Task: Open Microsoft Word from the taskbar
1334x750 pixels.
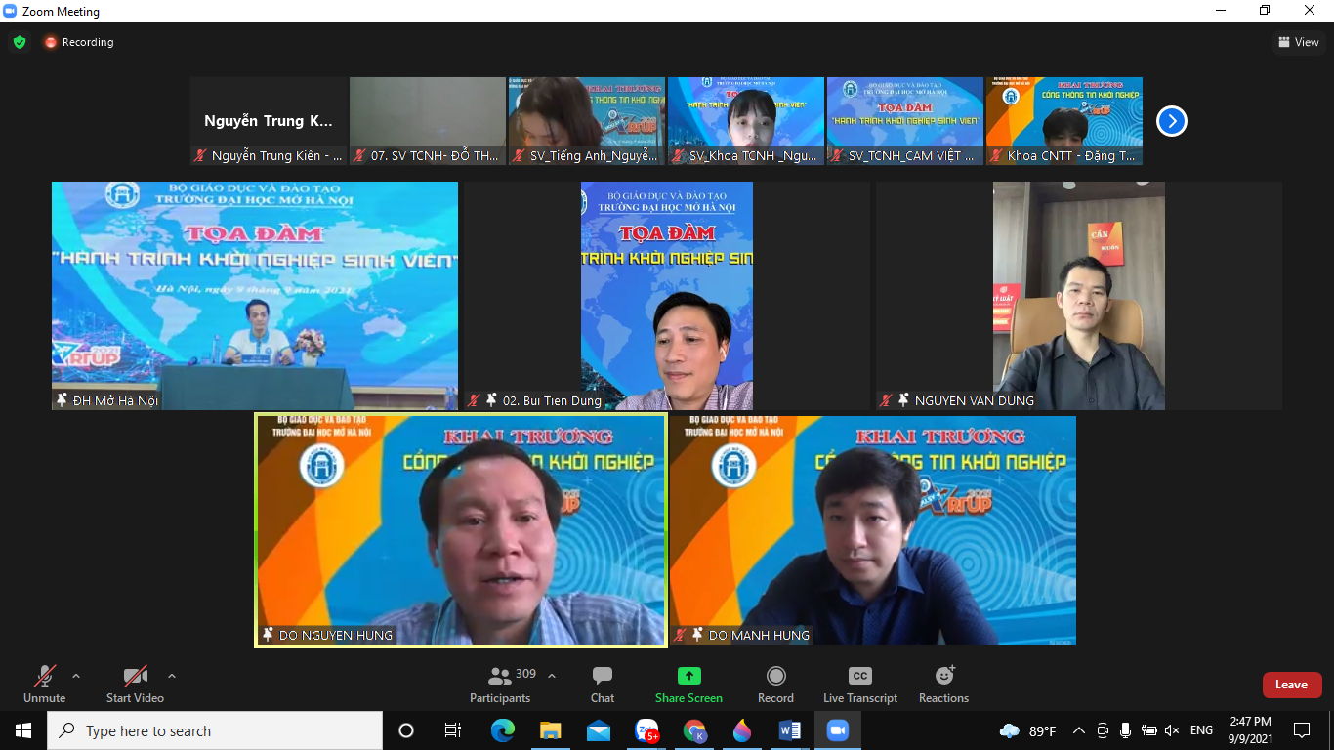Action: 790,730
